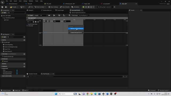Open the Debug menu
Image resolution: width=171 pixels, height=96 pixels.
tap(25, 1)
